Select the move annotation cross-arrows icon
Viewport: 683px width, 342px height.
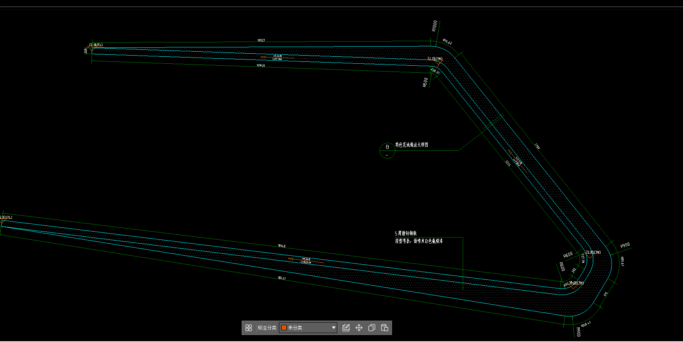click(x=359, y=328)
